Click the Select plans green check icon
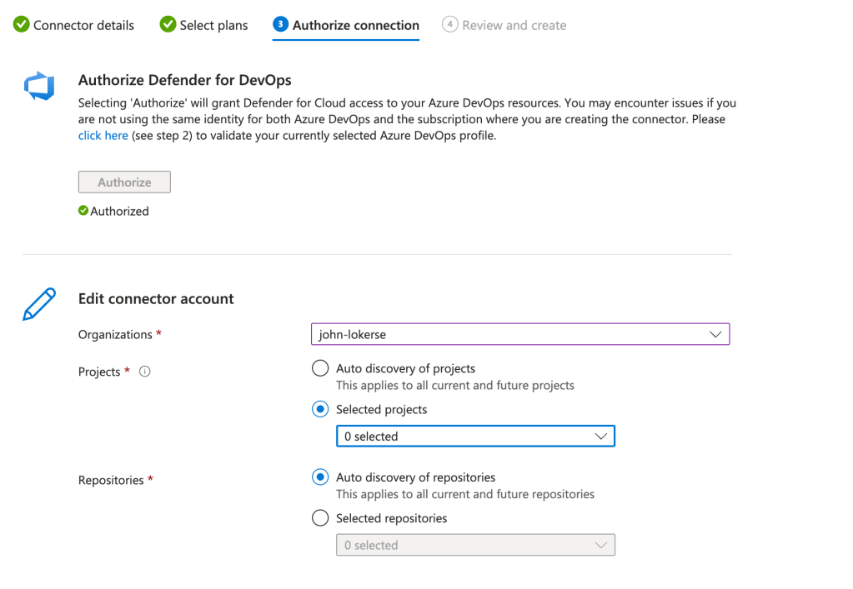This screenshot has width=853, height=589. point(168,25)
